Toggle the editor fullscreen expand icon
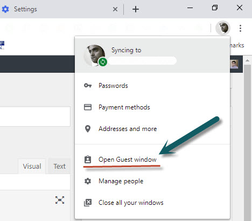Image resolution: width=252 pixels, height=221 pixels. click(60, 200)
